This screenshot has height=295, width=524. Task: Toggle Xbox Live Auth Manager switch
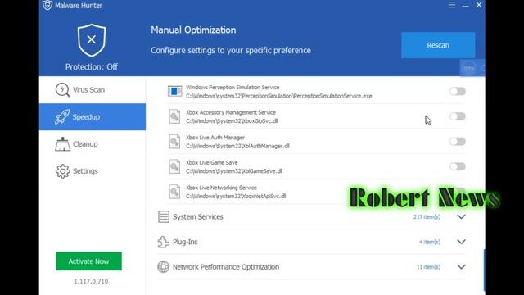pyautogui.click(x=458, y=142)
